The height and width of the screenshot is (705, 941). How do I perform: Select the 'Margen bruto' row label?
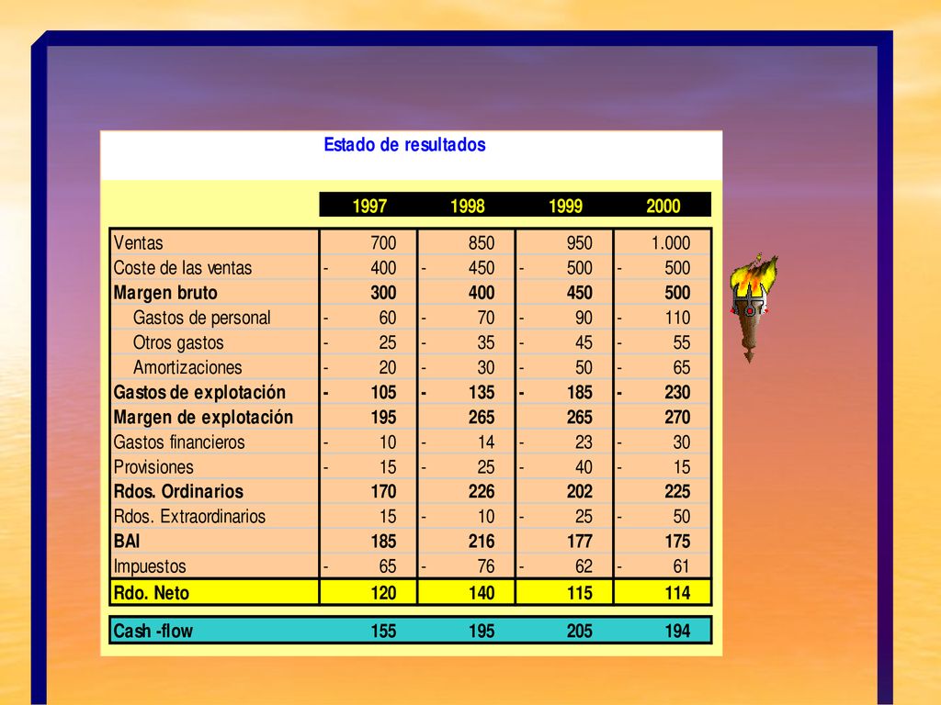(x=165, y=293)
